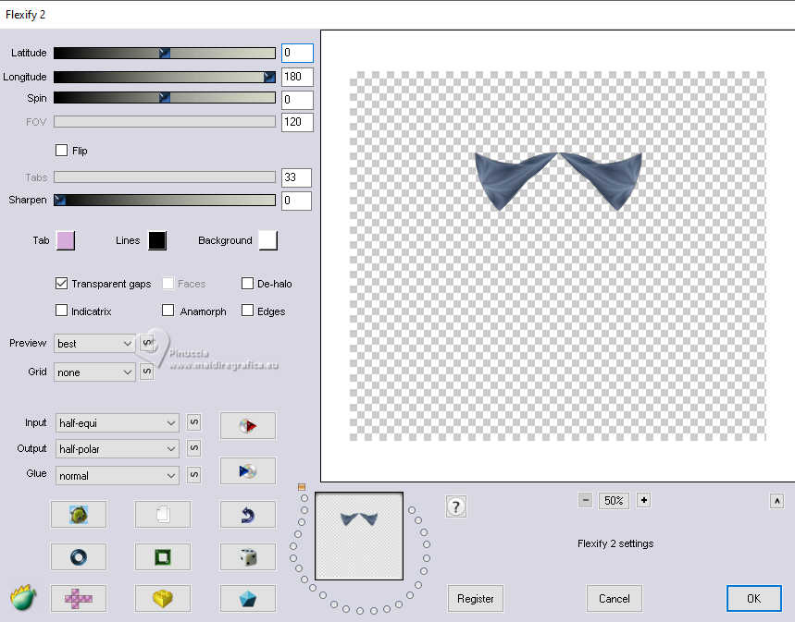Click the green flaming orb logo

tap(23, 598)
